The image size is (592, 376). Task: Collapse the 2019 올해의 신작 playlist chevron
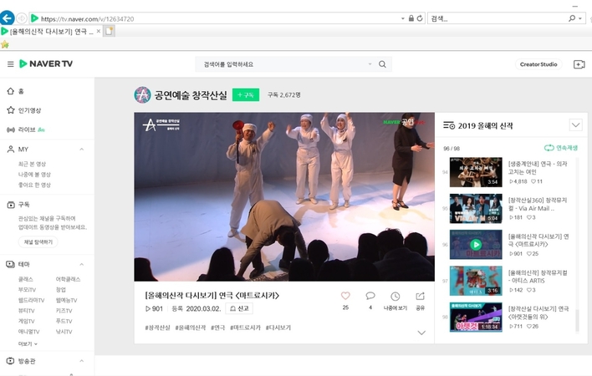click(x=576, y=124)
